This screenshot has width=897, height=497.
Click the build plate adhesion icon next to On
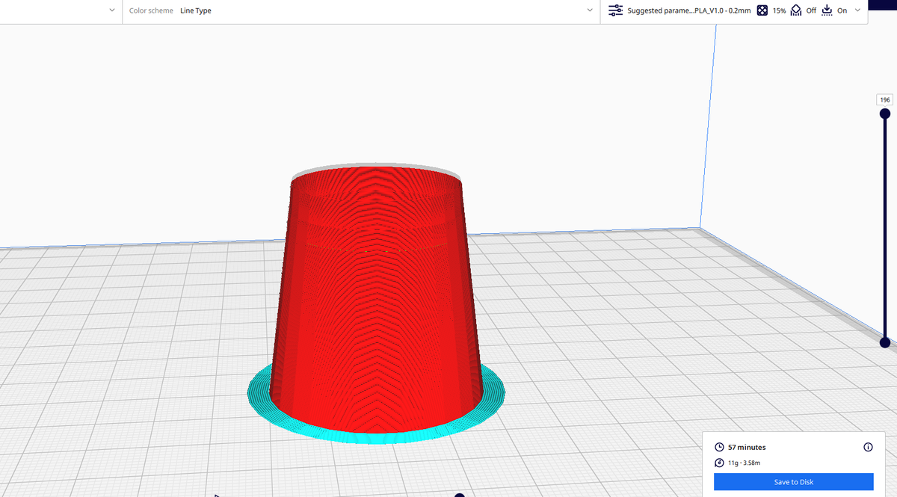point(827,10)
